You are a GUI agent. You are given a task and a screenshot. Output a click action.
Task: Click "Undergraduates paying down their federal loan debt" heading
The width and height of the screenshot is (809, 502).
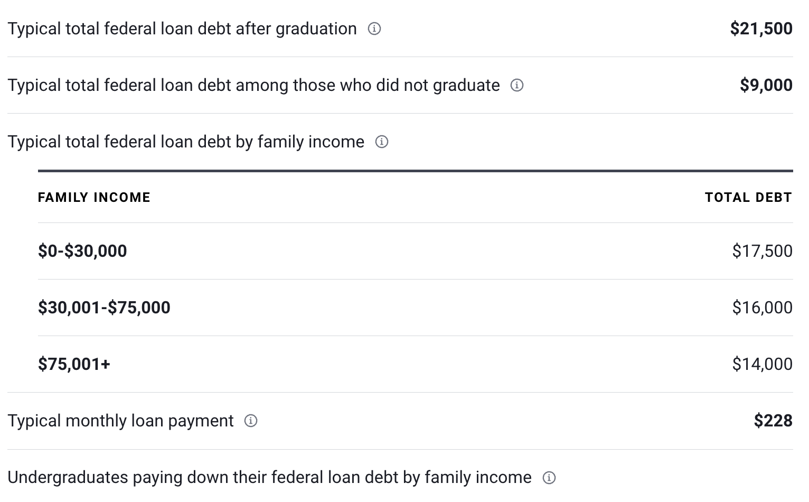tap(269, 478)
